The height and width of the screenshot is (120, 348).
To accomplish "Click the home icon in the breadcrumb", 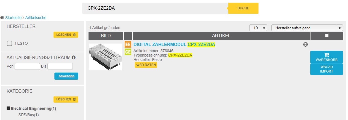I will click(2, 17).
